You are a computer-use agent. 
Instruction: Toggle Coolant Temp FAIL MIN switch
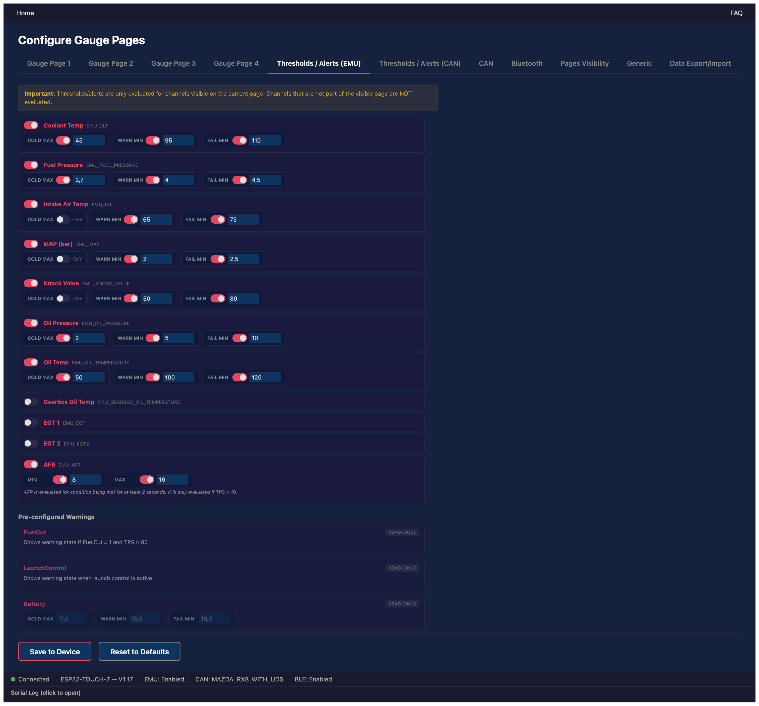(240, 141)
